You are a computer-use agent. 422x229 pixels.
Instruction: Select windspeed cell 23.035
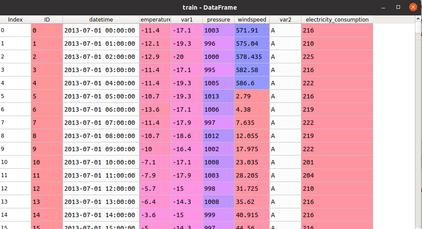[252, 162]
